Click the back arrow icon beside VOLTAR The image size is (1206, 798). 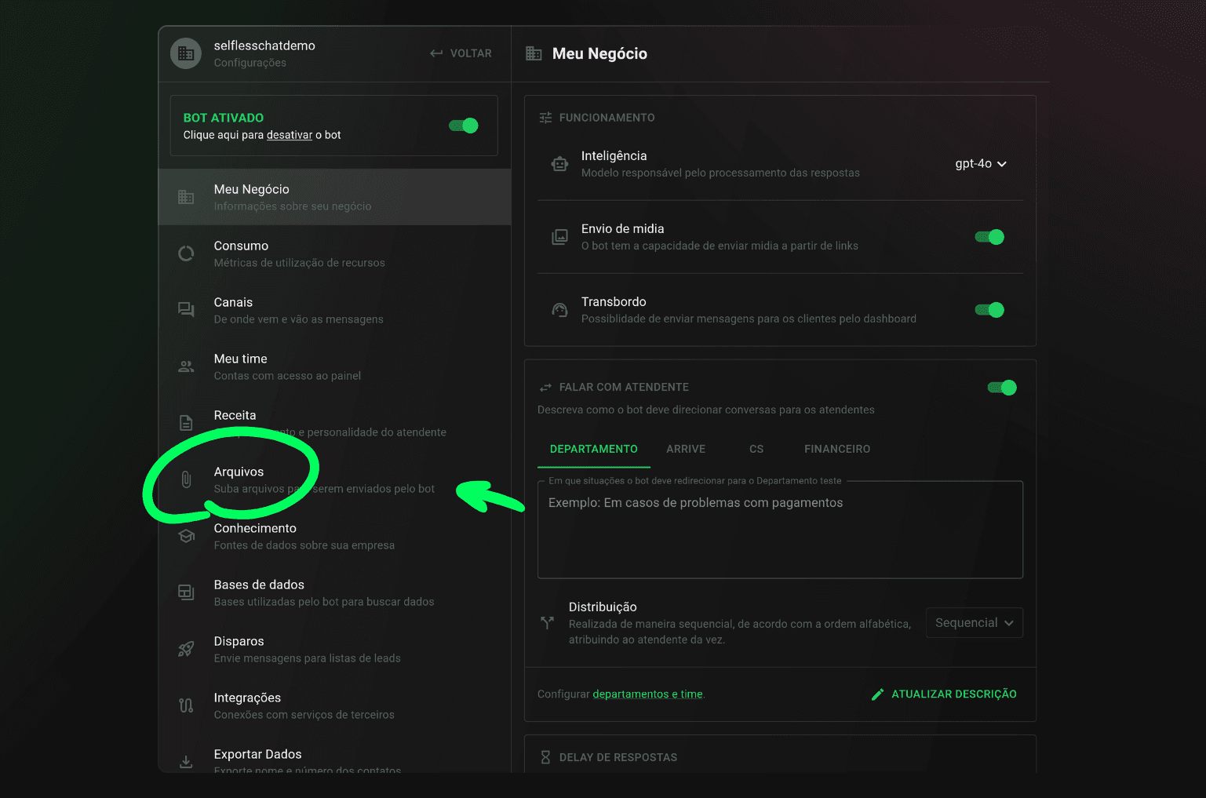436,53
